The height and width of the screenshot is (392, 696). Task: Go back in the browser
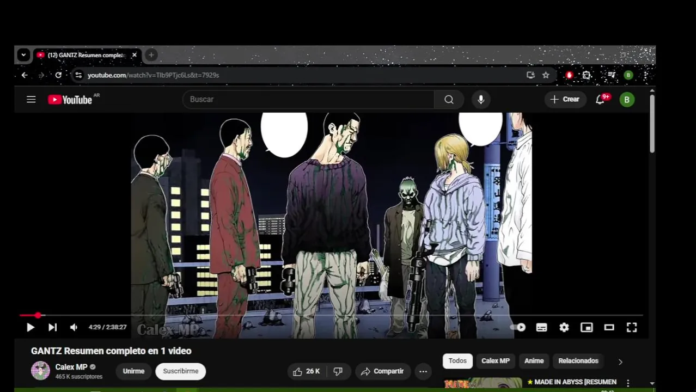click(x=25, y=75)
